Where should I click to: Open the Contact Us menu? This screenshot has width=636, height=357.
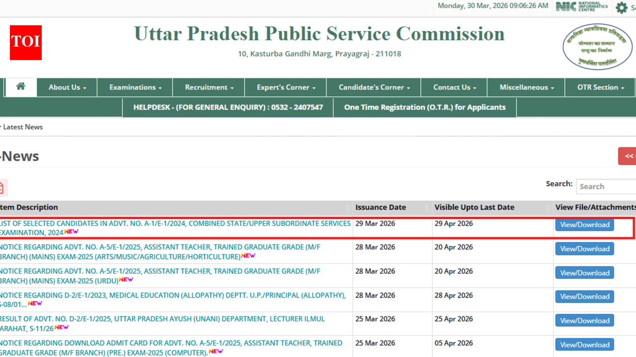454,87
